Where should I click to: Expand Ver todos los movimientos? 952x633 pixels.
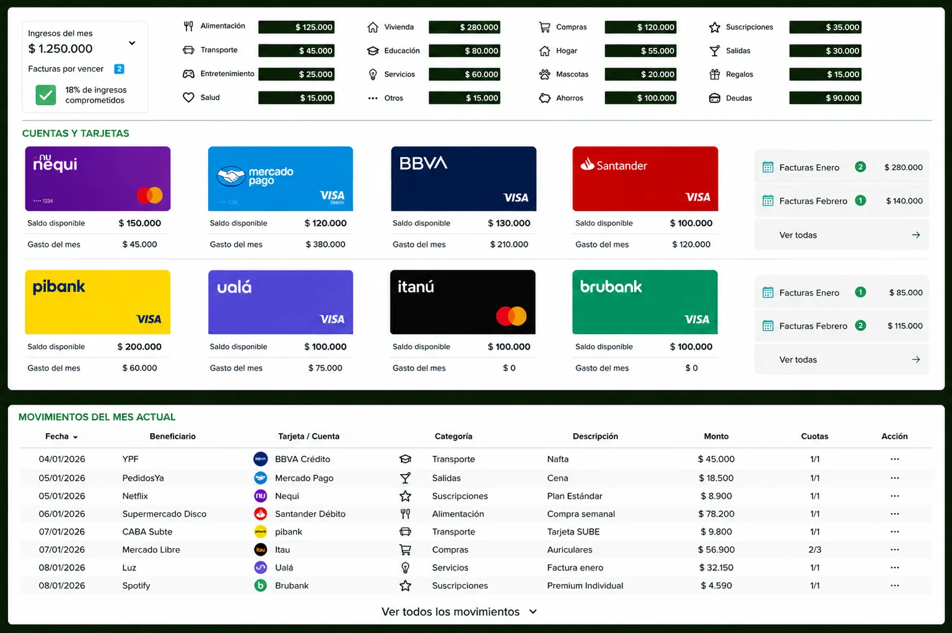pyautogui.click(x=459, y=611)
